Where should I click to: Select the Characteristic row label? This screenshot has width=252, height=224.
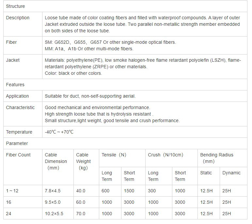click(20, 107)
